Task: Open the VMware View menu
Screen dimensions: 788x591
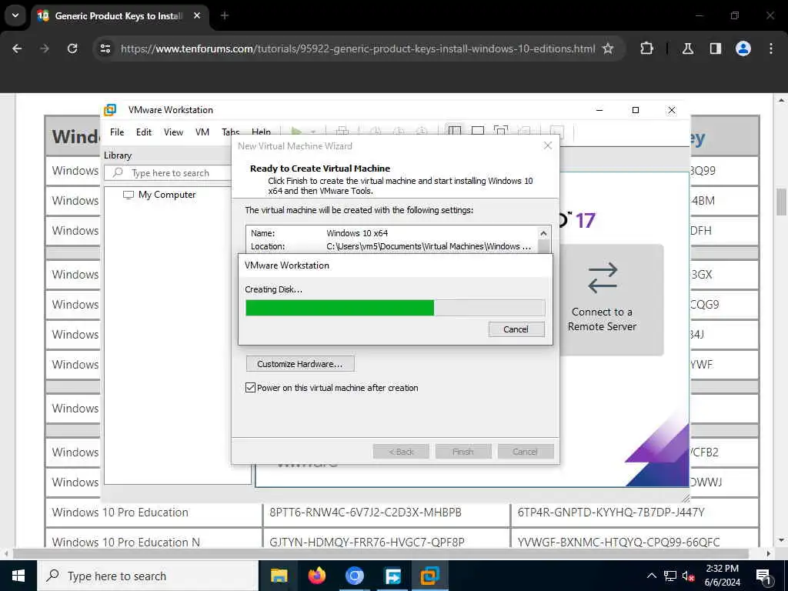Action: 173,132
